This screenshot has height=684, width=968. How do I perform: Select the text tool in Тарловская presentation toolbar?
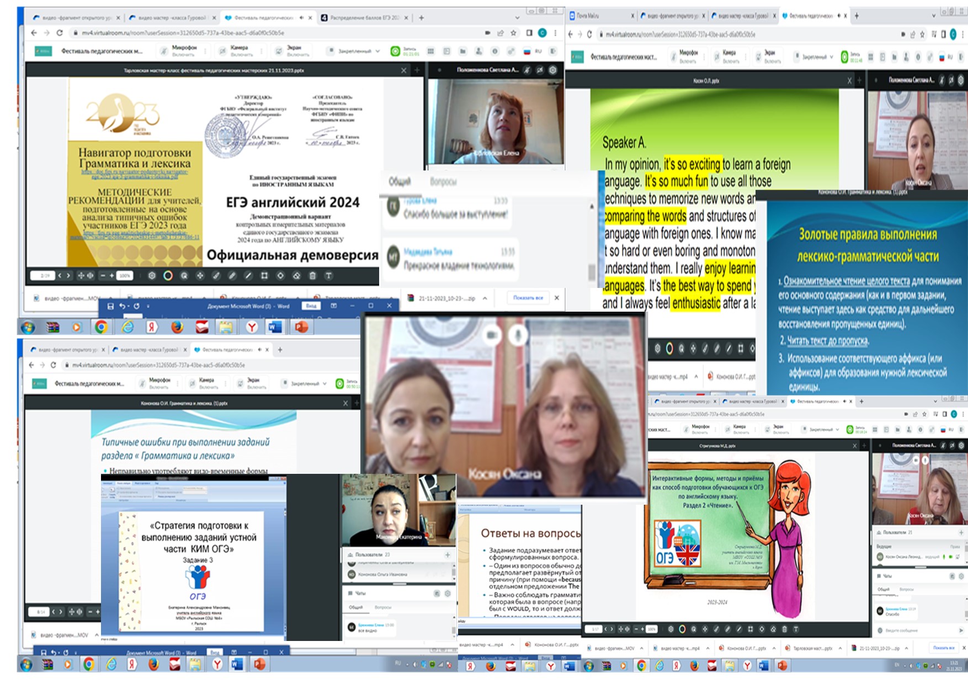coord(328,275)
